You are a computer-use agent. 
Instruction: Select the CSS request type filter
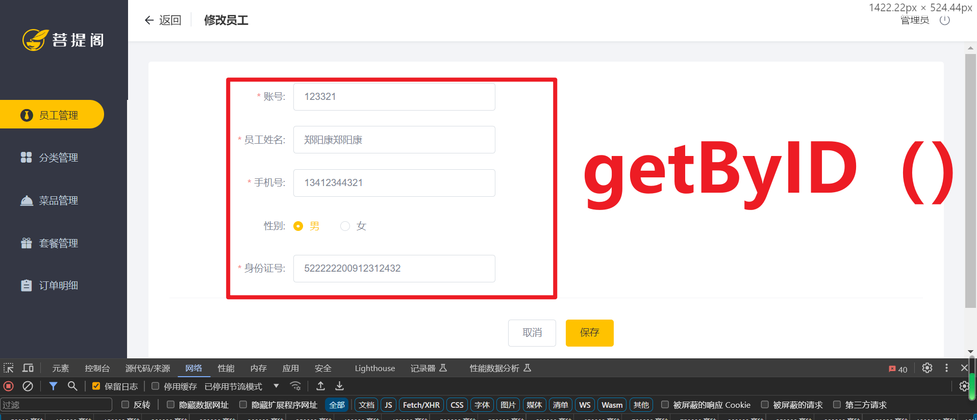point(457,405)
